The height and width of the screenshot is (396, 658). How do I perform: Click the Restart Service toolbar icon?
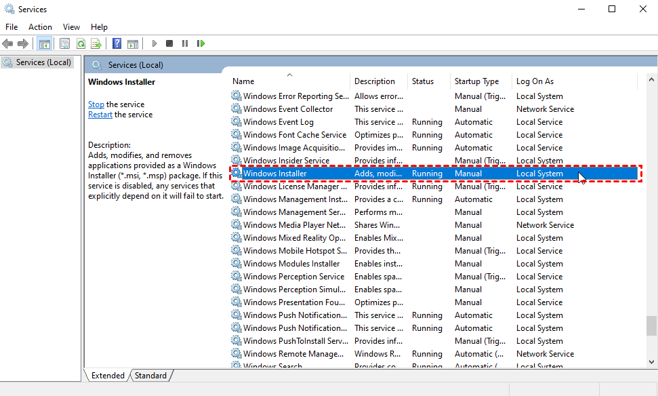tap(201, 44)
